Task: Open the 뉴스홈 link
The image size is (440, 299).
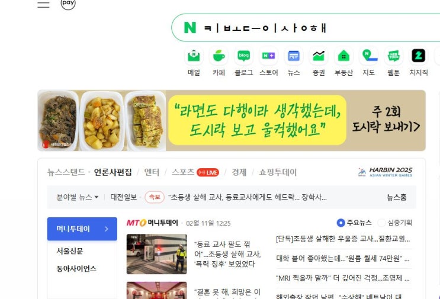Action: [397, 197]
